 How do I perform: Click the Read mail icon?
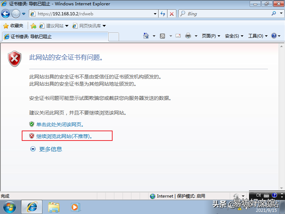[178, 36]
